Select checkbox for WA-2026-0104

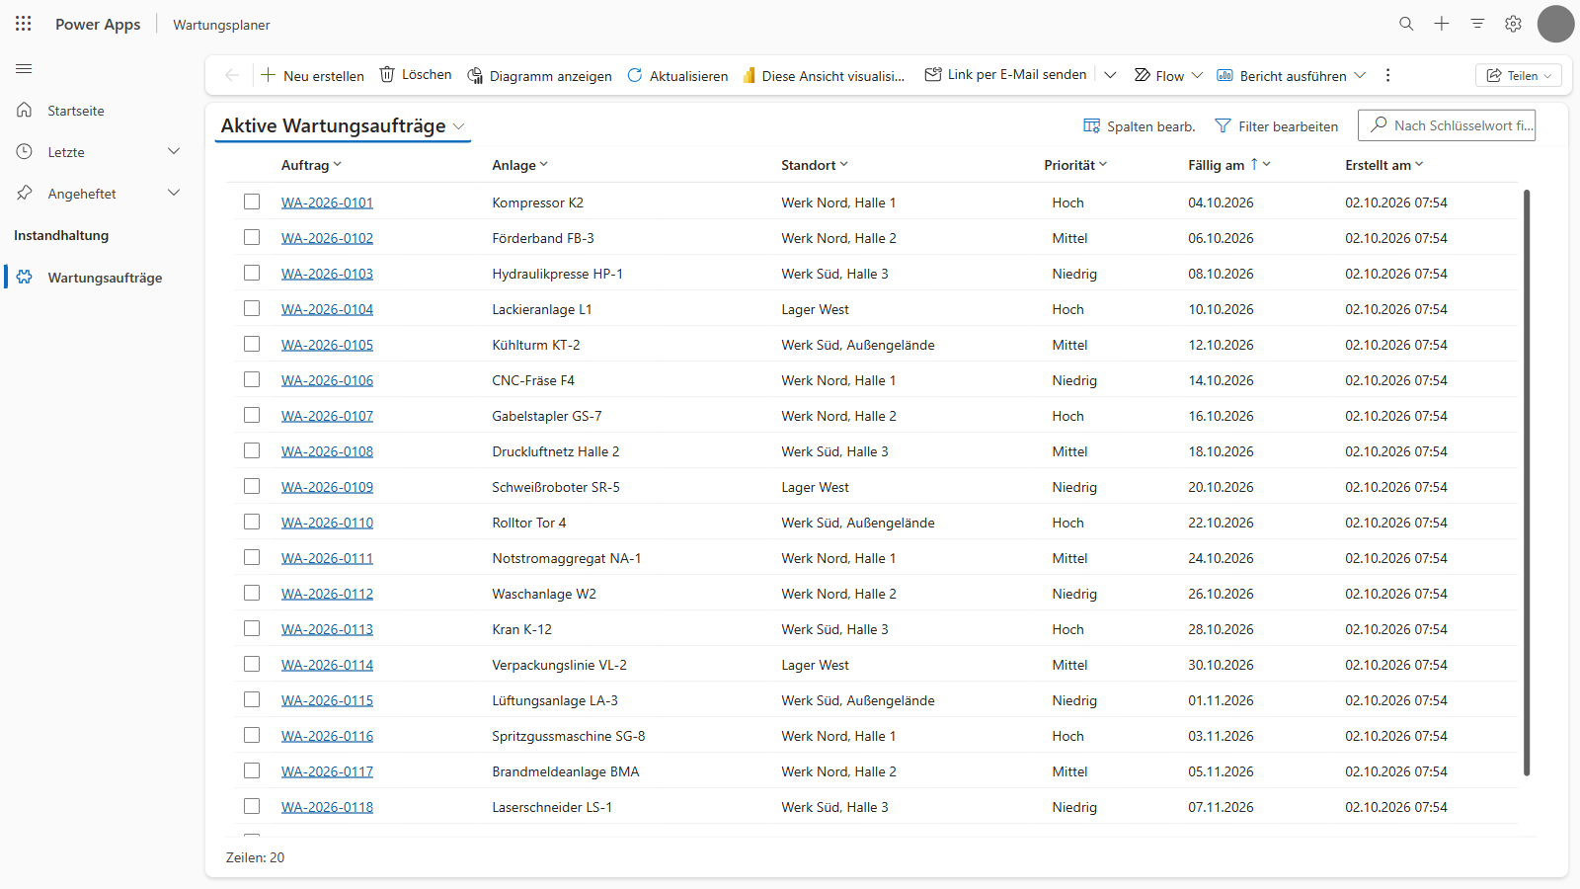(x=252, y=308)
